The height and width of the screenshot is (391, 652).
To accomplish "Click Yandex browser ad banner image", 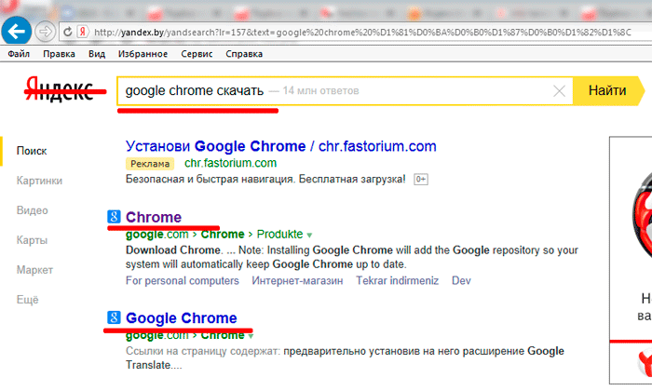I will [631, 260].
